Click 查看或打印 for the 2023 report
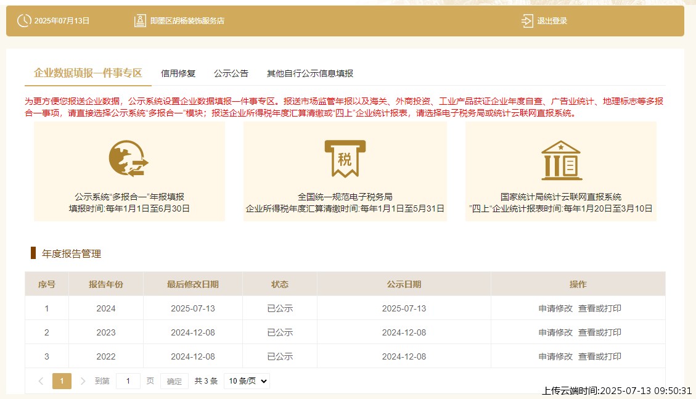 click(x=600, y=332)
